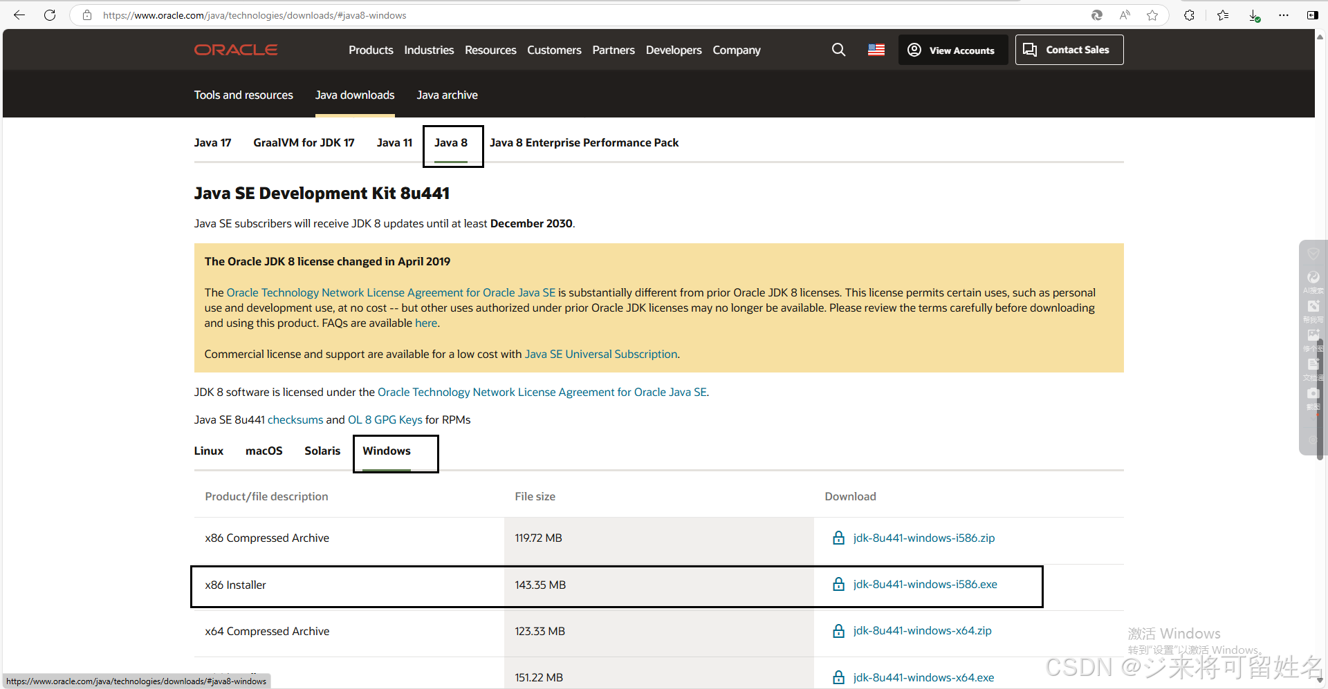The image size is (1328, 689).
Task: Open browser Settings and more menu
Action: pyautogui.click(x=1284, y=15)
